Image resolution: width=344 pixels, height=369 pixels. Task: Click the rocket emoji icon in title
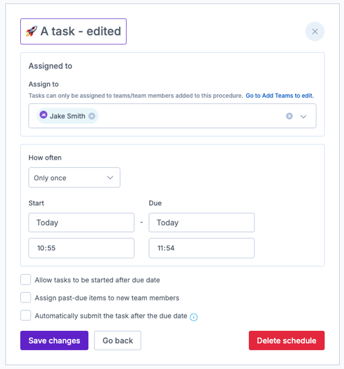pos(31,31)
